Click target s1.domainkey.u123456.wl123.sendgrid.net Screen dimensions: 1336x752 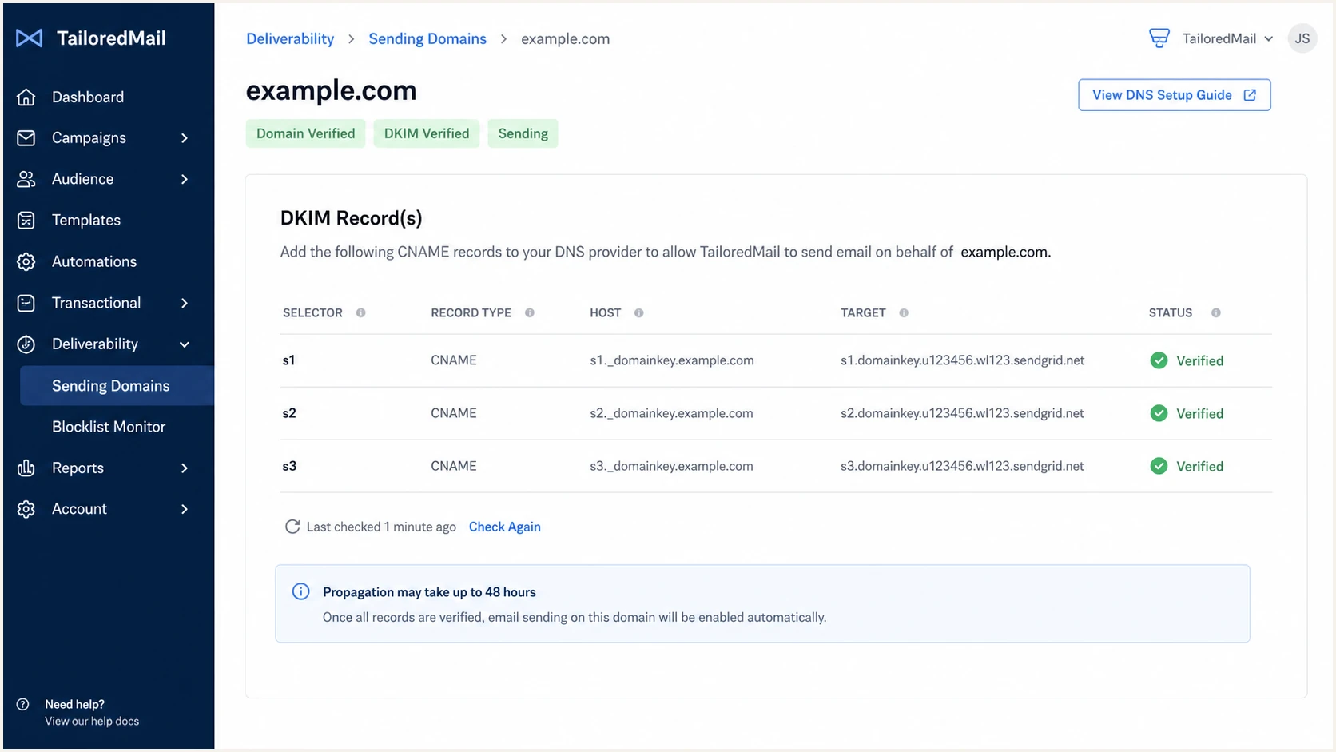click(x=962, y=360)
